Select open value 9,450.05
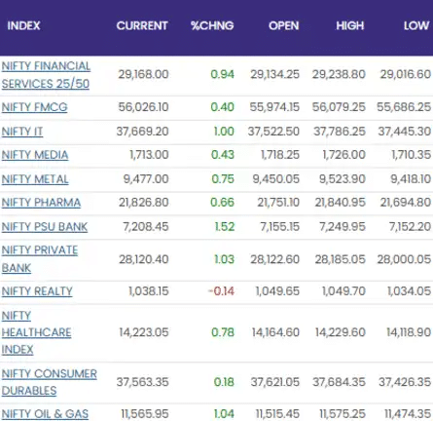Screen dimensions: 433x421 click(276, 178)
